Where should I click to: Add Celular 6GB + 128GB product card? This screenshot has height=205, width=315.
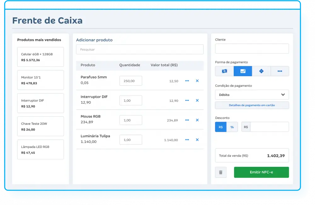pos(41,57)
